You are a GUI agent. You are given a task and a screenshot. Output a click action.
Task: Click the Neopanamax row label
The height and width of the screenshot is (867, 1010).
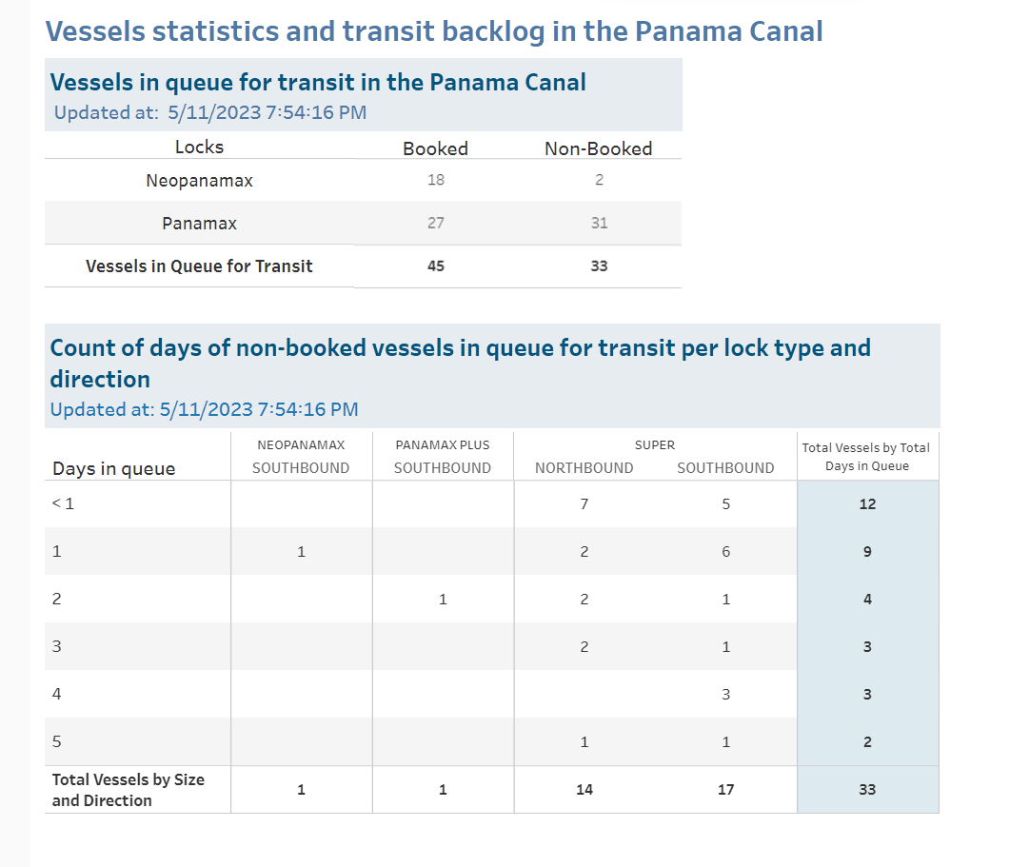coord(199,181)
